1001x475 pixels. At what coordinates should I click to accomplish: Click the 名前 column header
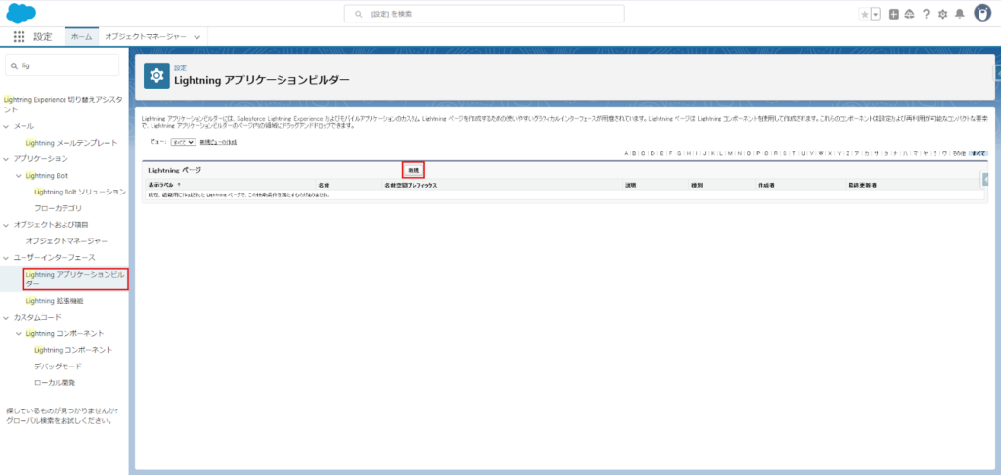[323, 185]
